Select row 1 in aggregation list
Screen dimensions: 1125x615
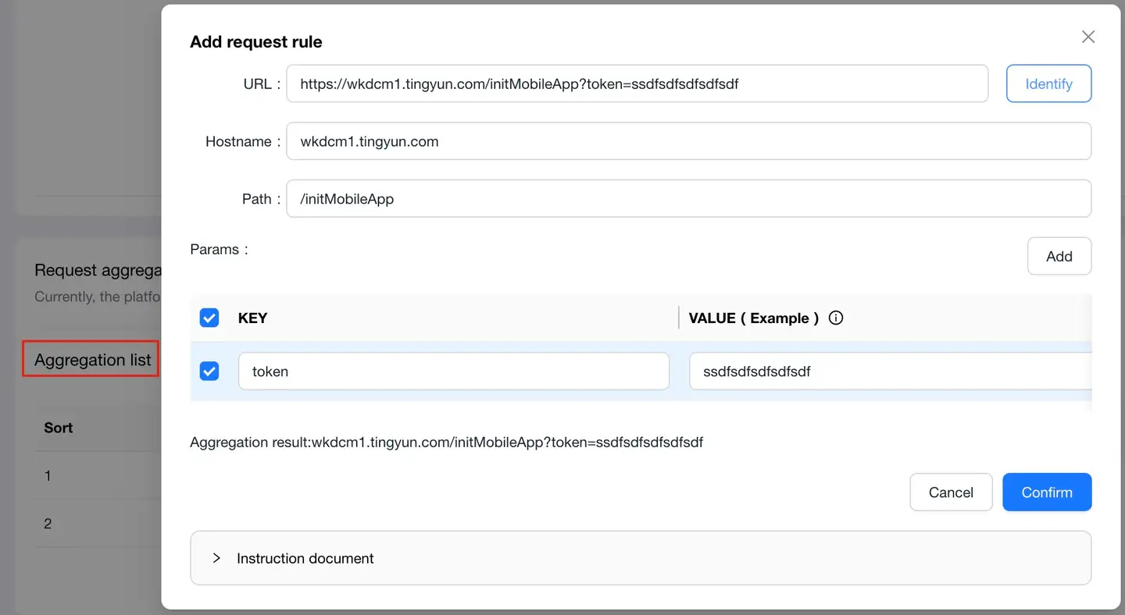pyautogui.click(x=48, y=475)
